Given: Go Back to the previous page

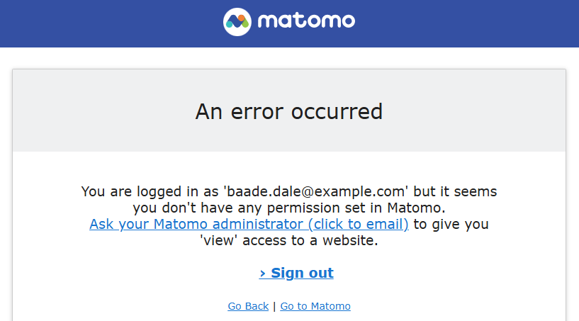Looking at the screenshot, I should [248, 306].
